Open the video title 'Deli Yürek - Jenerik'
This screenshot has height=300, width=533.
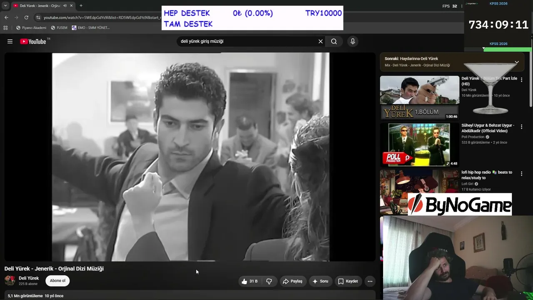[54, 269]
